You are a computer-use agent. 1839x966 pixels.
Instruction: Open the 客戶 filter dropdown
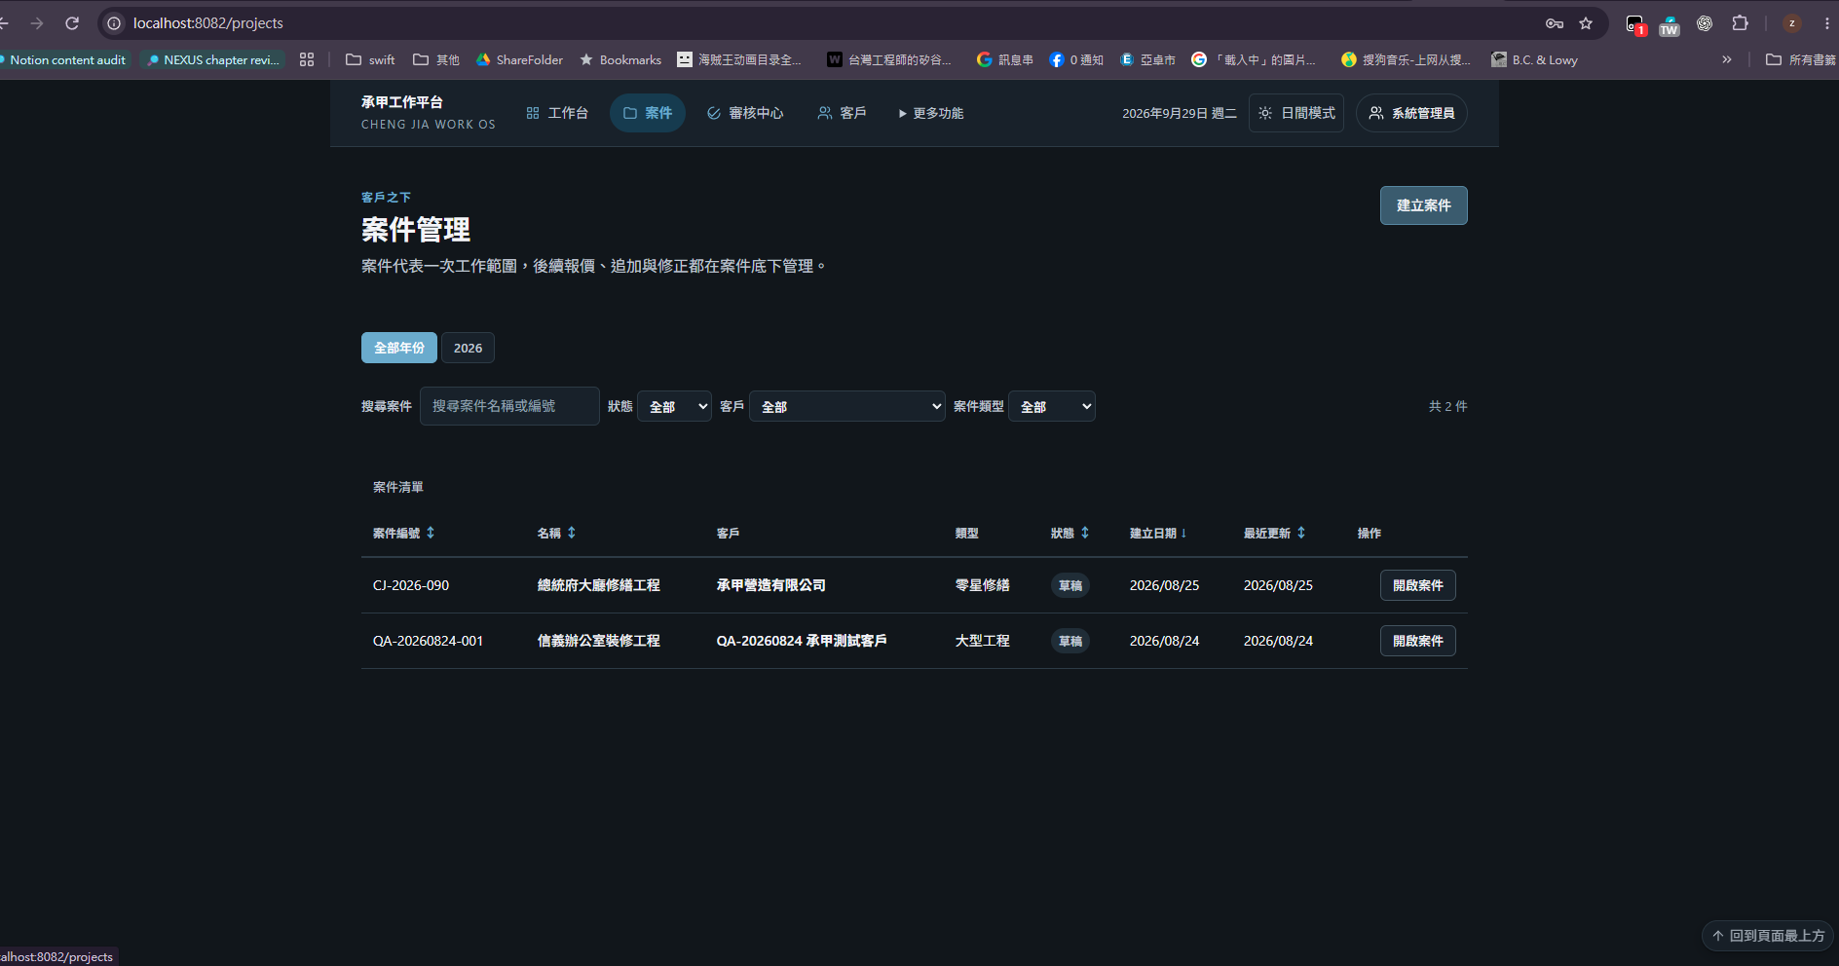click(x=847, y=406)
